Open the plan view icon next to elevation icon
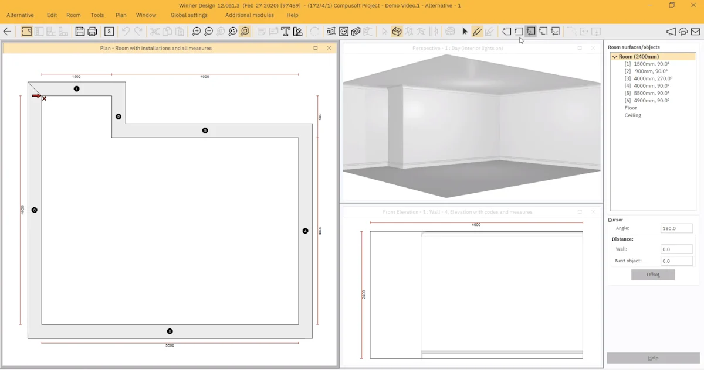704x370 pixels. click(344, 32)
